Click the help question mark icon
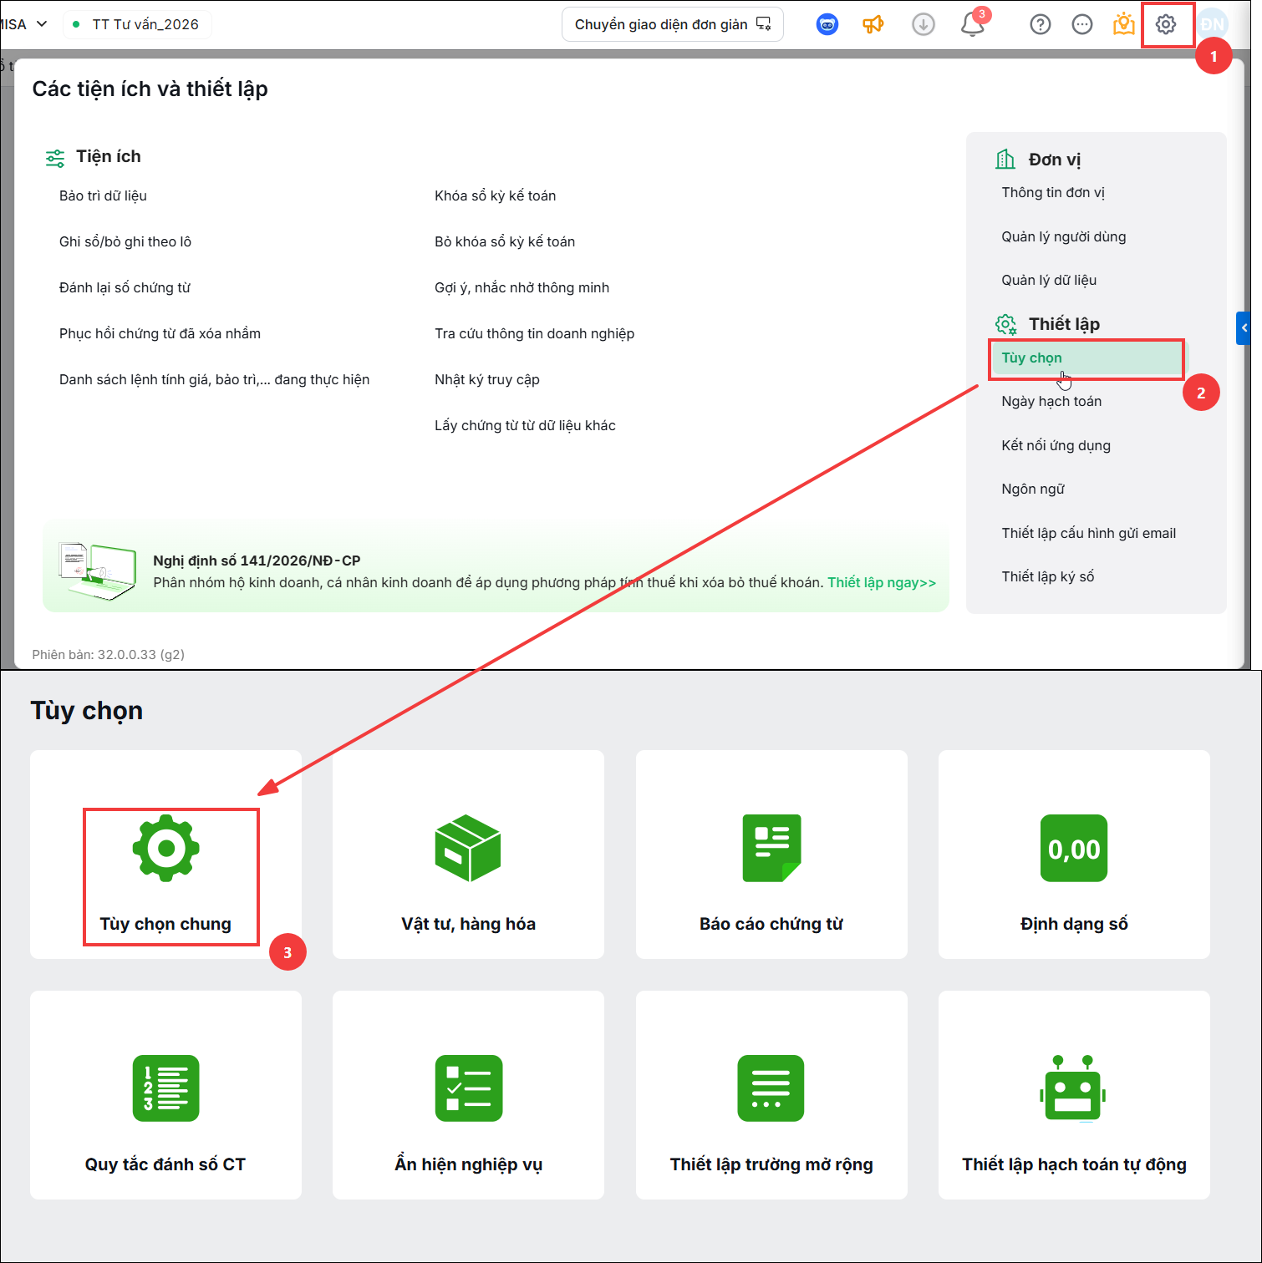 (x=1040, y=24)
